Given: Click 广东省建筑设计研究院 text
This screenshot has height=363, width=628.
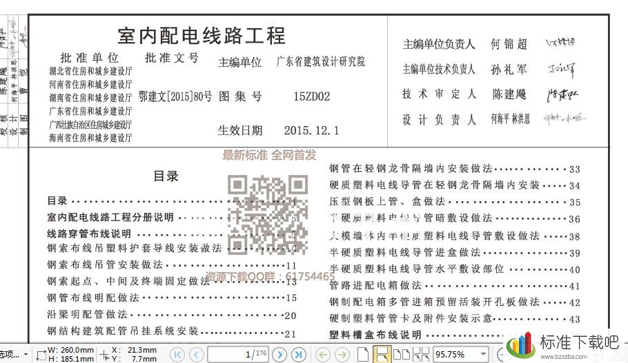Looking at the screenshot, I should pos(320,61).
